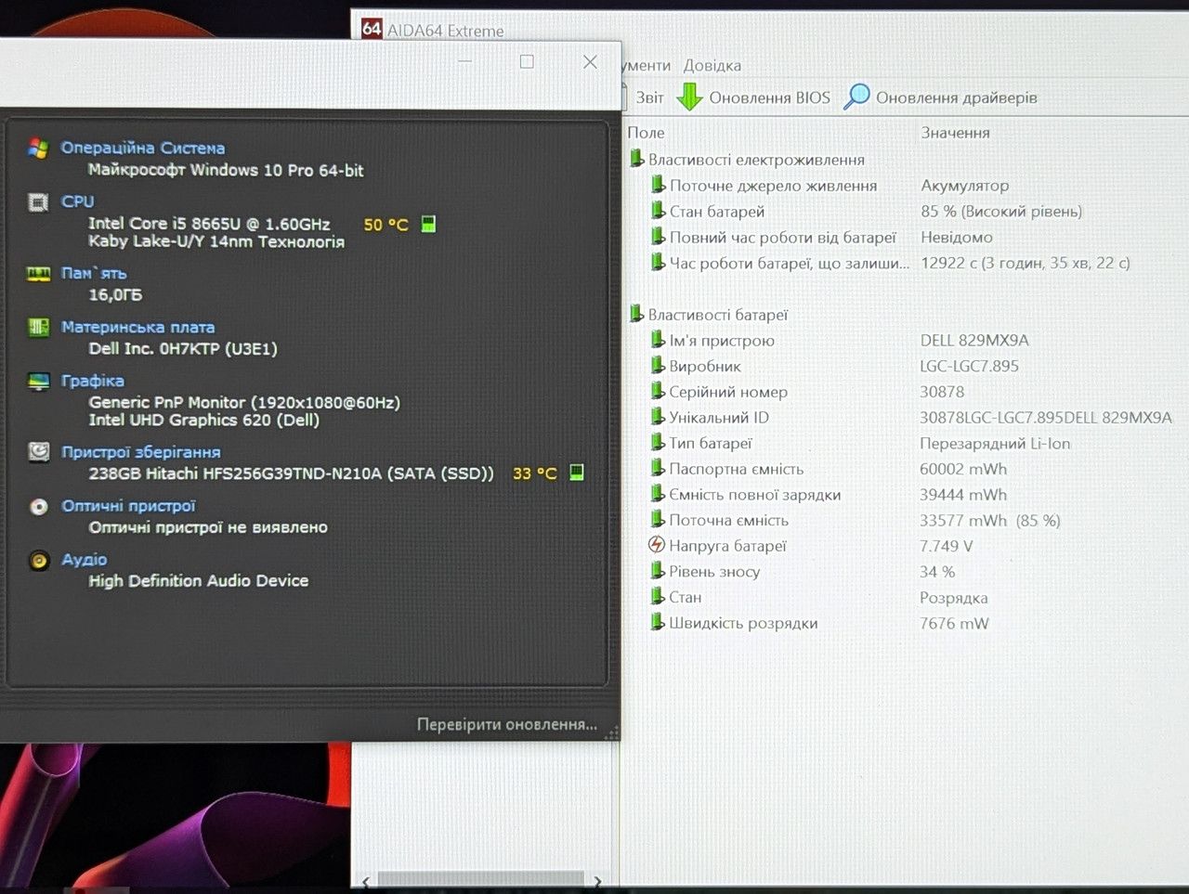
Task: Click the value 34 % for wear level
Action: coord(937,572)
